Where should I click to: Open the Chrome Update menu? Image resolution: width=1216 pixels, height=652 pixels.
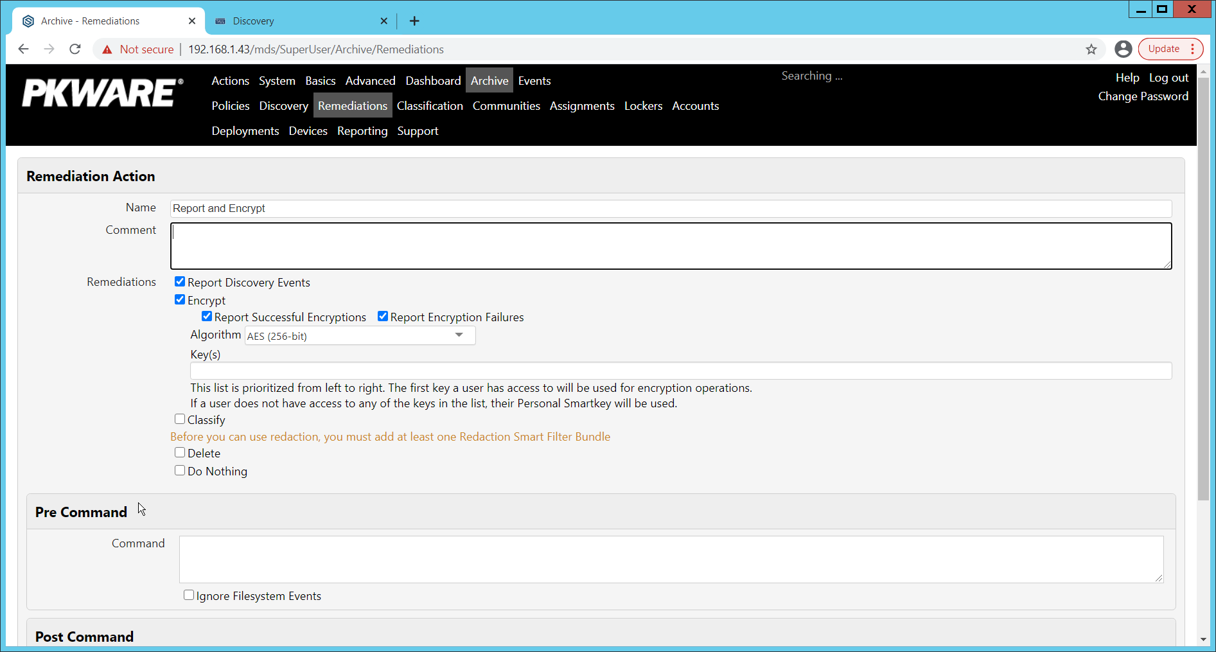tap(1170, 49)
